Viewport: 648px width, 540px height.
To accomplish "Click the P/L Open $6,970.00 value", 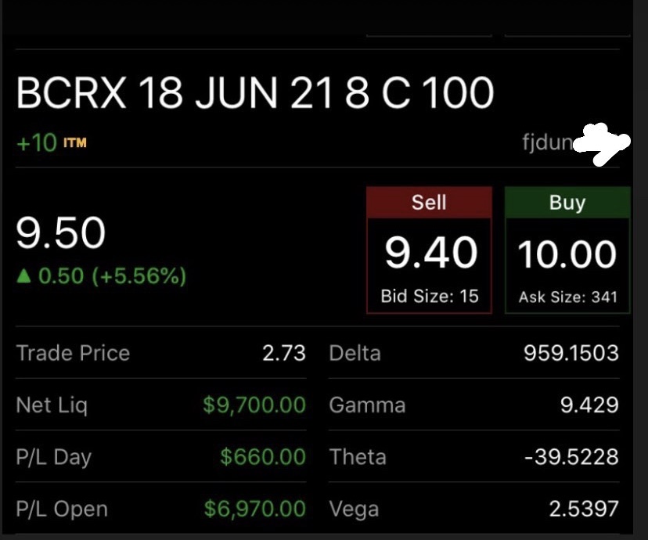I will 255,509.
